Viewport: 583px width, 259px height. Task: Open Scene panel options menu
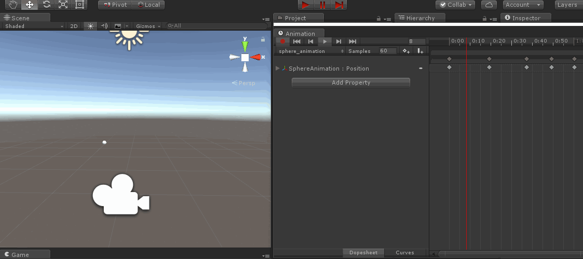pos(265,19)
